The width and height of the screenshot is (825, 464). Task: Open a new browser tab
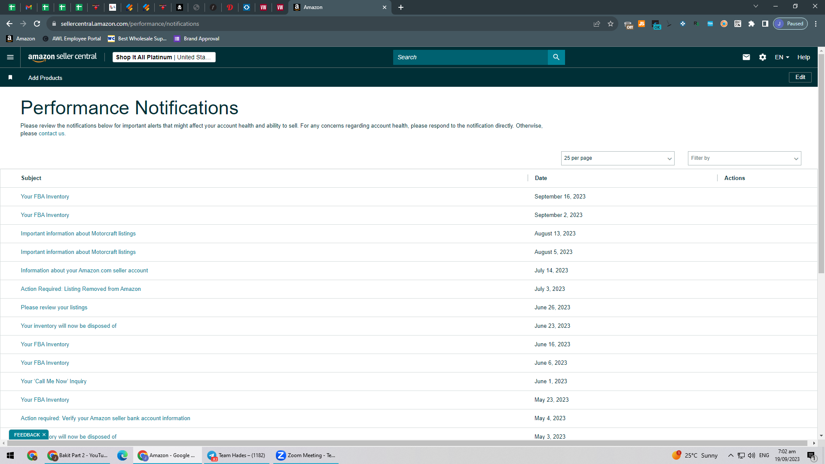click(x=401, y=7)
